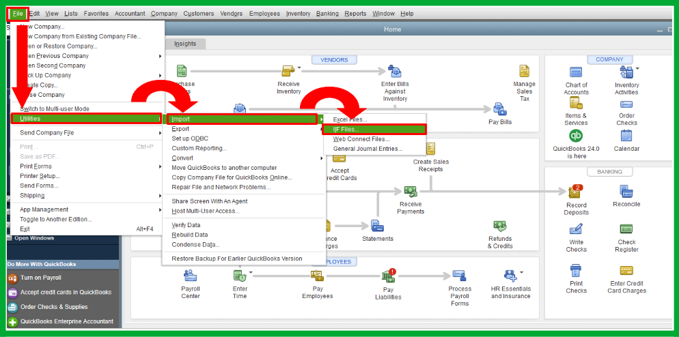Click the Process Payroll Forms icon
This screenshot has height=337, width=679.
pos(459,275)
